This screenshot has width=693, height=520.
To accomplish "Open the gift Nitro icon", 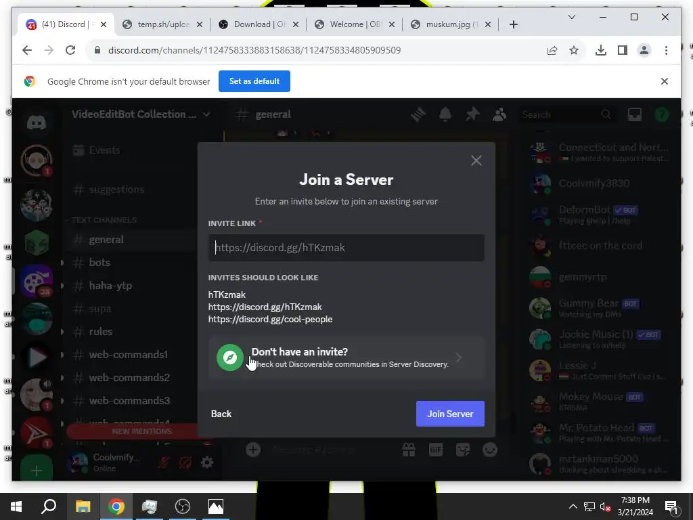I will point(408,450).
